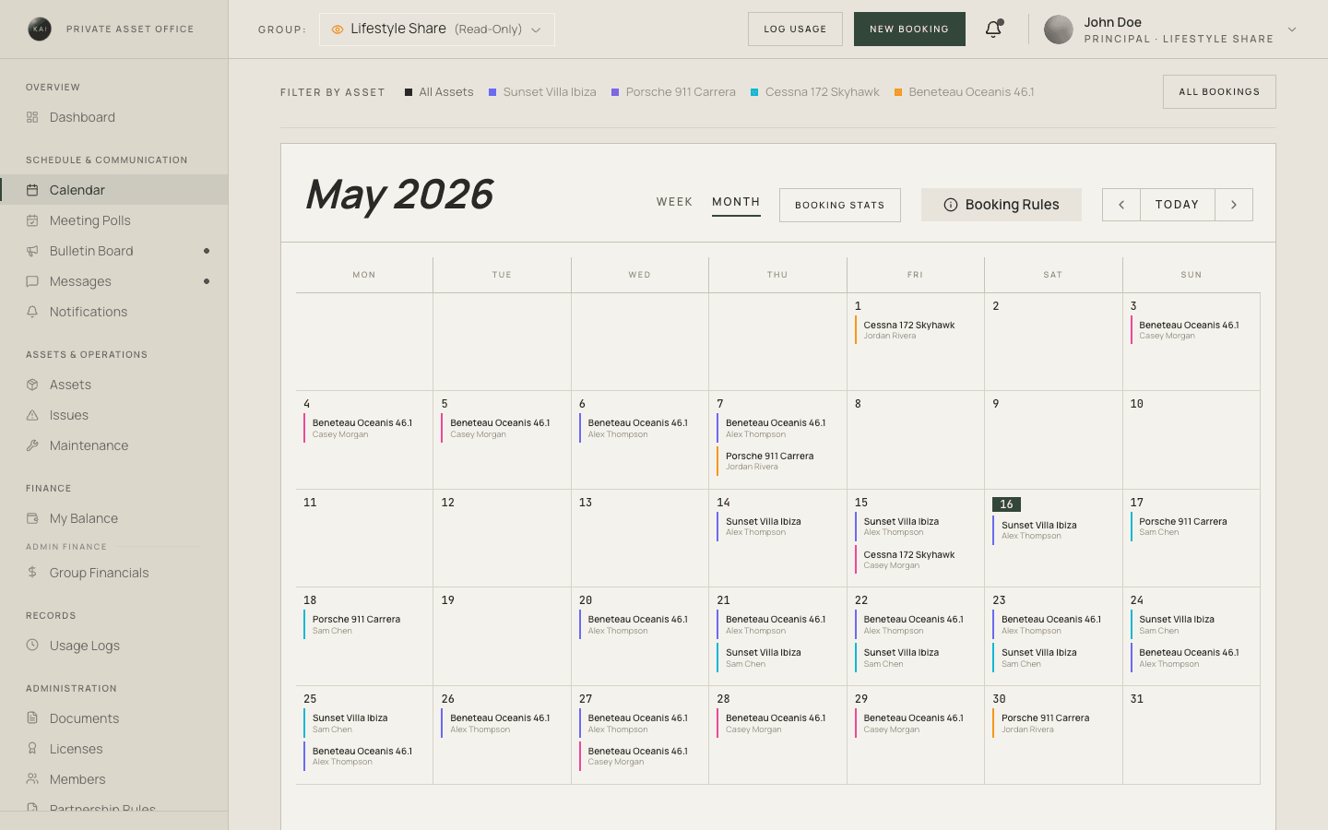Filter by Cessna 172 Skyhawk
The image size is (1328, 830).
point(815,92)
